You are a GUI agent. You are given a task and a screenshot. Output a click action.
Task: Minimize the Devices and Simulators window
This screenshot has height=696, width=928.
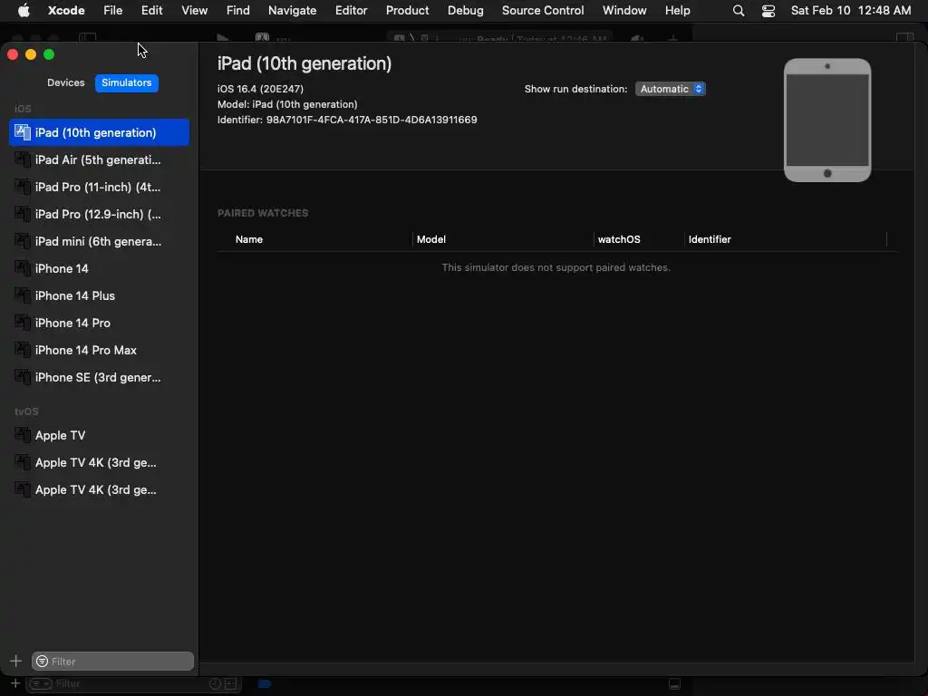31,54
